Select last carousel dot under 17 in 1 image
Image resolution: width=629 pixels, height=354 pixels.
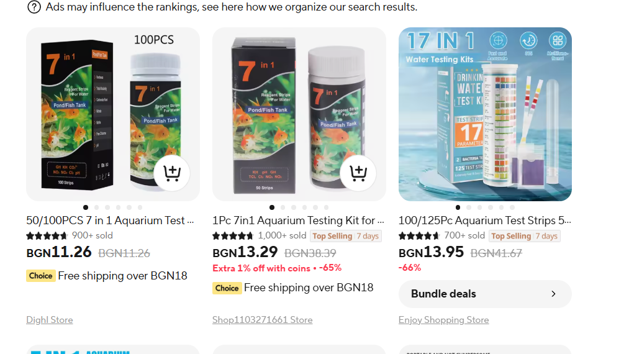click(512, 207)
